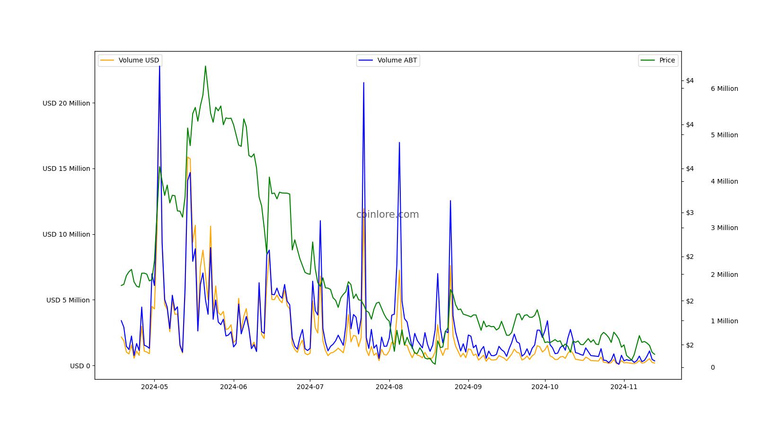Image resolution: width=757 pixels, height=426 pixels.
Task: Select the 2024-11 date tick label
Action: [x=624, y=387]
